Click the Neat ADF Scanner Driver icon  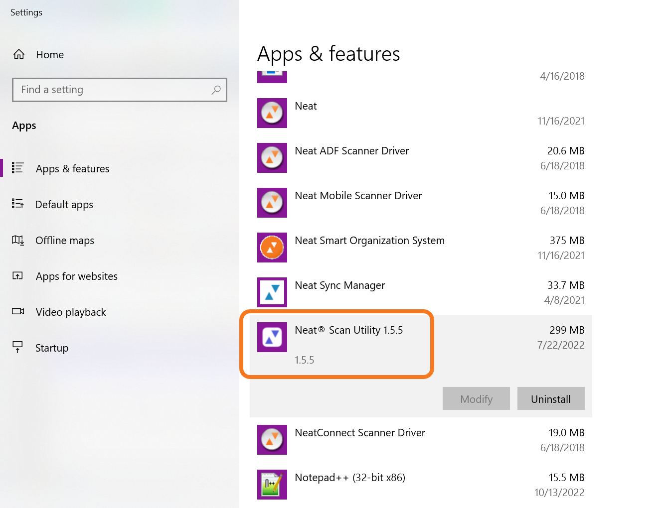point(272,158)
